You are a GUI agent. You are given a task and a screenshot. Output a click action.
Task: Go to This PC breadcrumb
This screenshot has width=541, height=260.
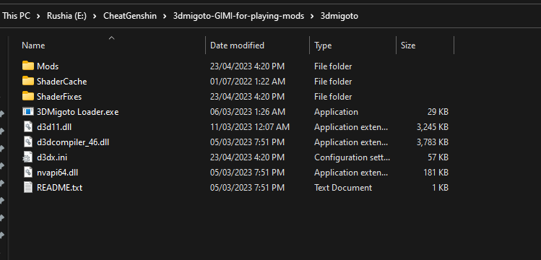pyautogui.click(x=16, y=16)
